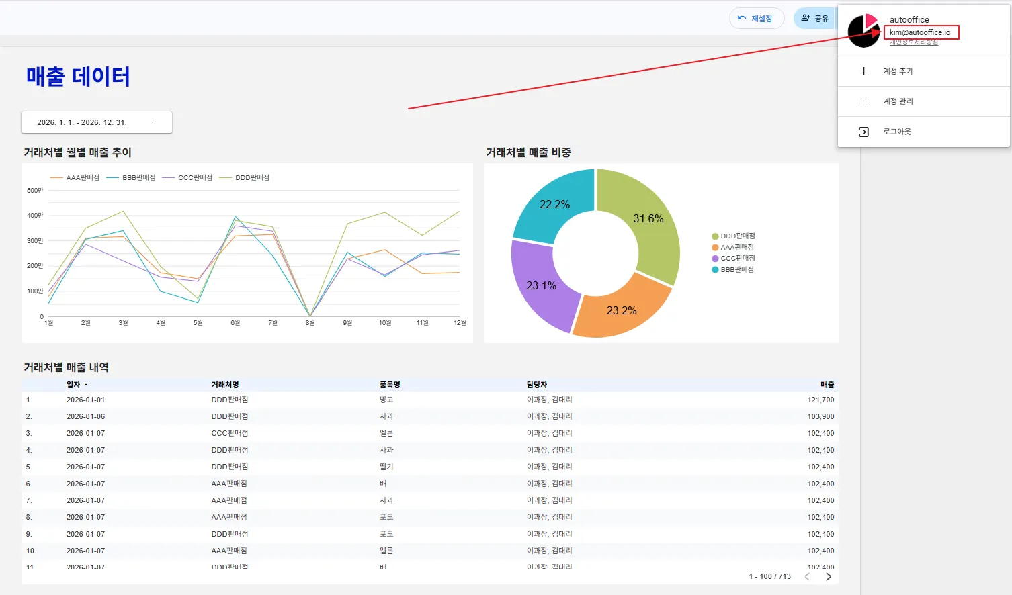1012x595 pixels.
Task: Click the autooffice profile avatar
Action: click(863, 31)
